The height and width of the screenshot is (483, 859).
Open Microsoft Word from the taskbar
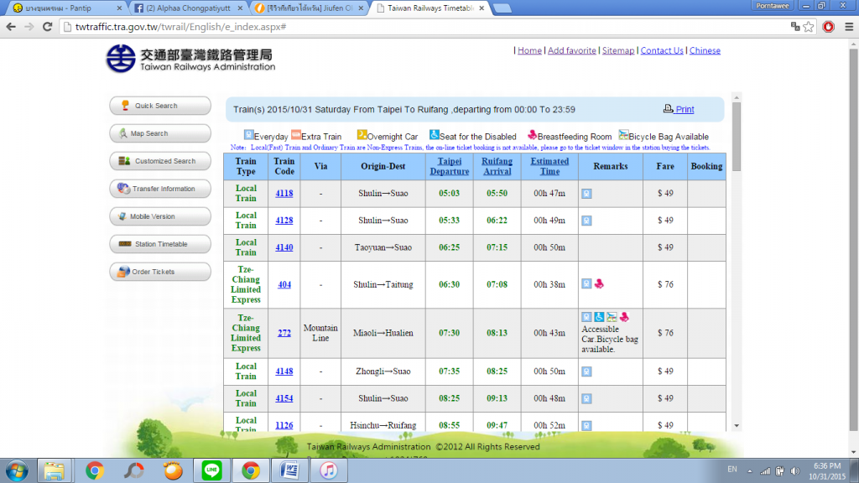[289, 470]
